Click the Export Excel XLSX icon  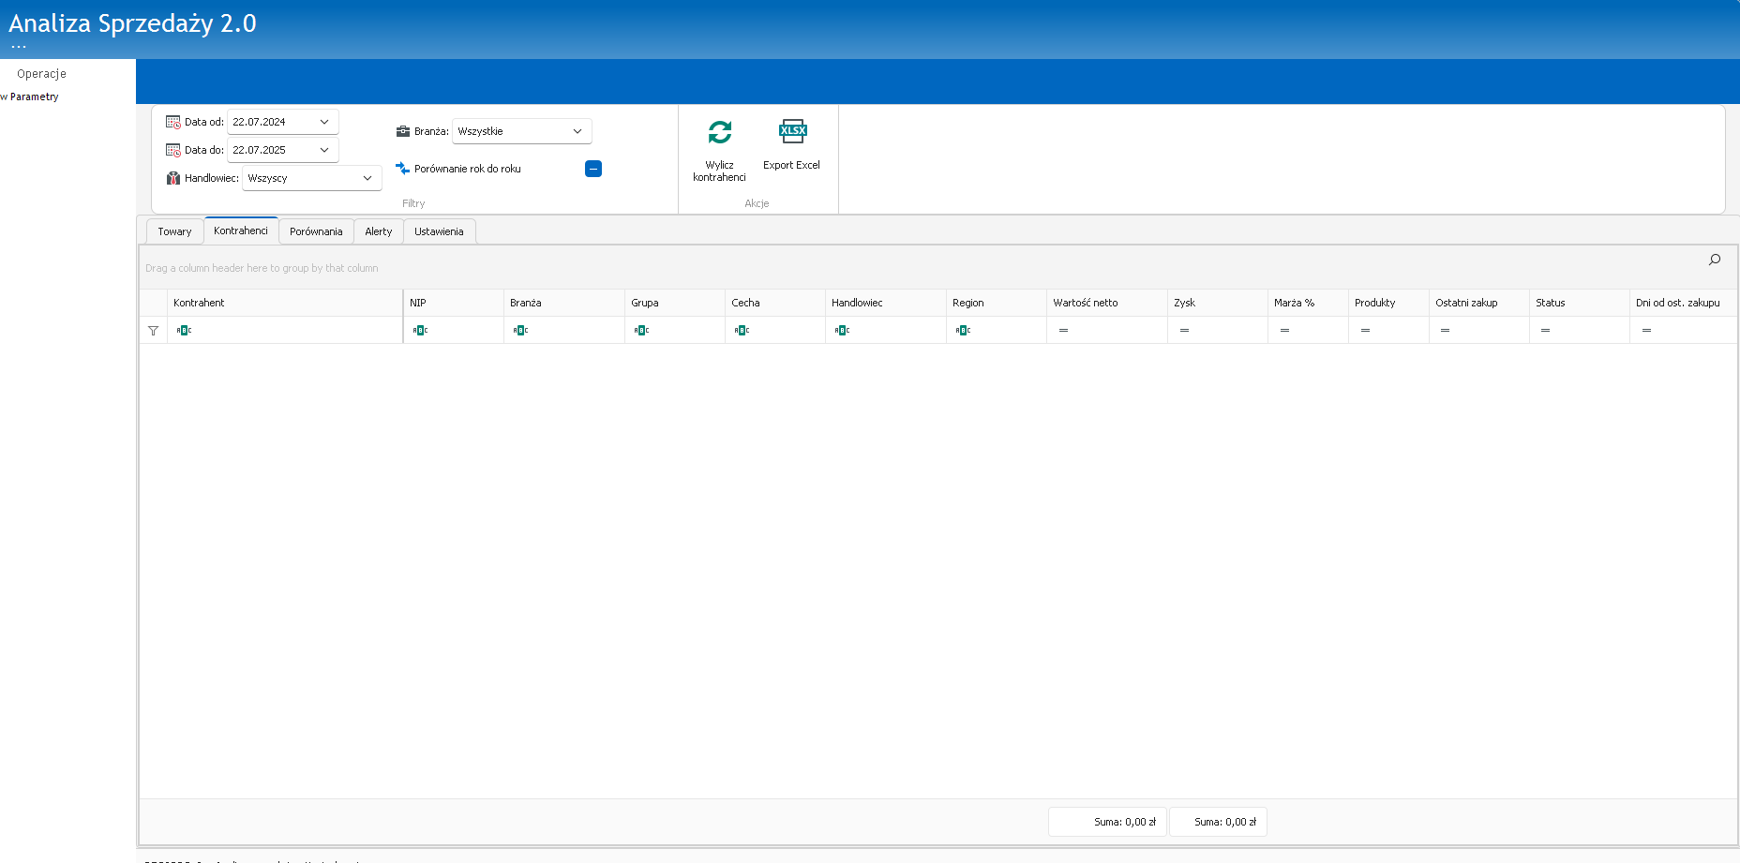792,131
